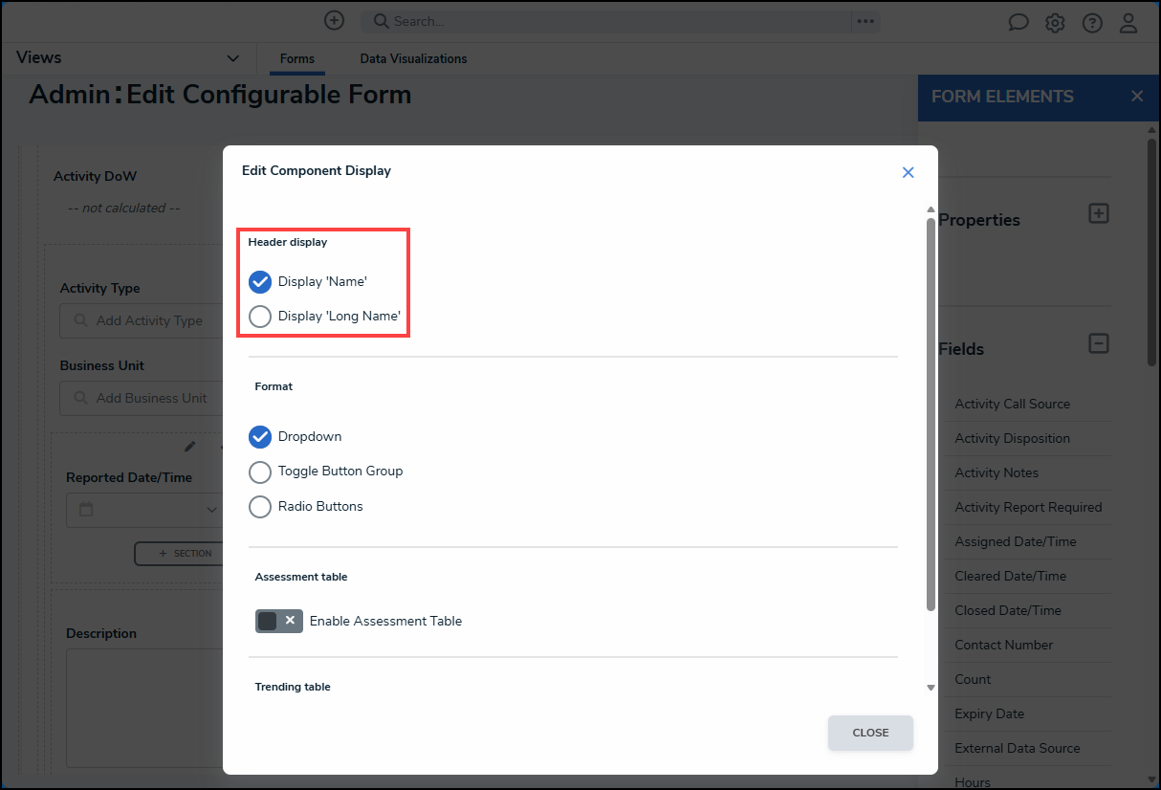Click the CLOSE button
Screen dimensions: 1161x790
[870, 733]
